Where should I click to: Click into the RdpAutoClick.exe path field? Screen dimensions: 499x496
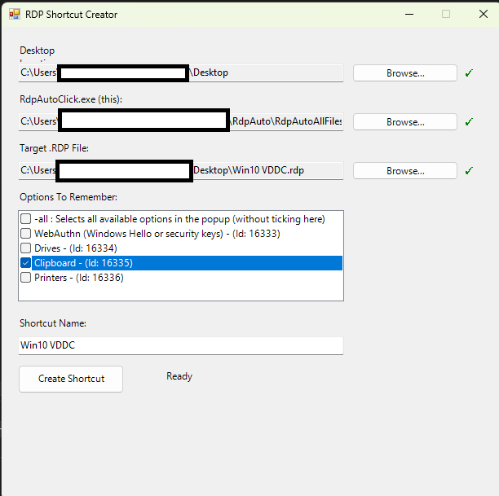tap(181, 122)
